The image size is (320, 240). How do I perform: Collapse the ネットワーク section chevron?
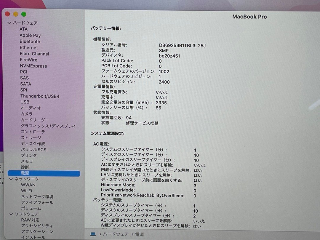pos(11,179)
